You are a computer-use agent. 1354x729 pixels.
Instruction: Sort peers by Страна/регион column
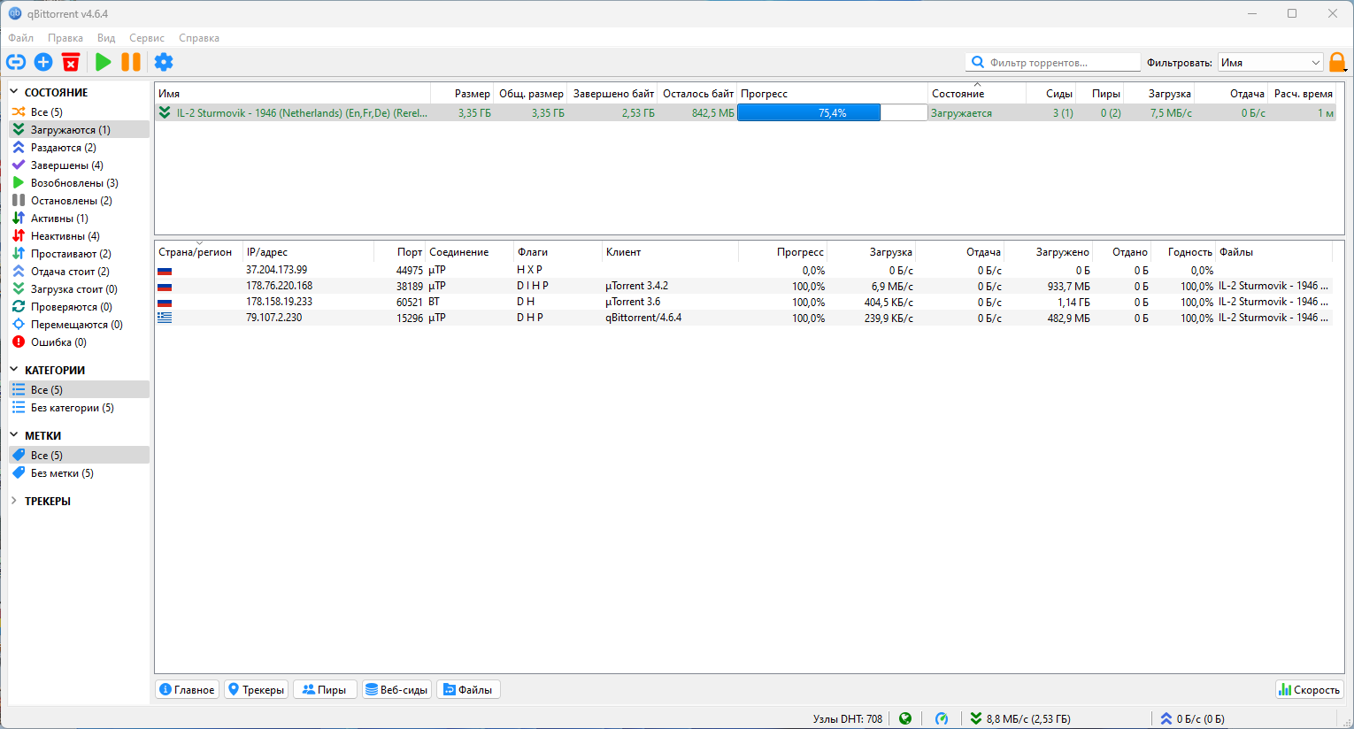198,252
